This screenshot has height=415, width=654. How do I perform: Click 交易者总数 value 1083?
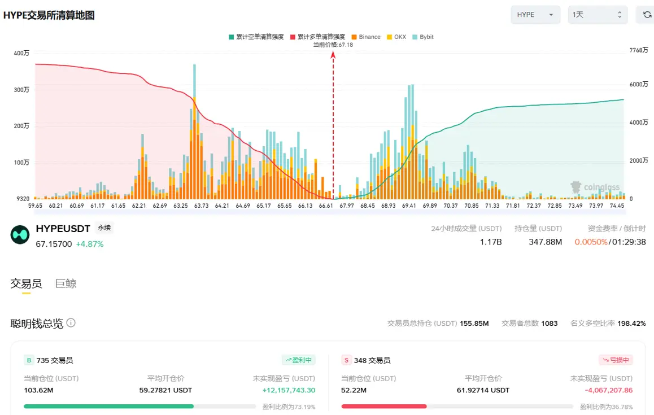click(x=550, y=323)
